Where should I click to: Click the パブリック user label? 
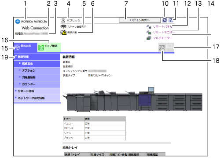(x=73, y=21)
